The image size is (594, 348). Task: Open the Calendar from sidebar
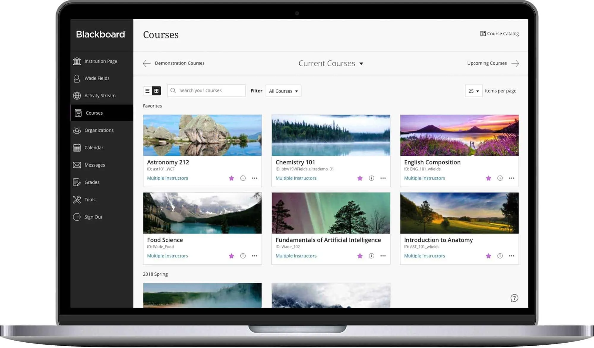point(94,148)
